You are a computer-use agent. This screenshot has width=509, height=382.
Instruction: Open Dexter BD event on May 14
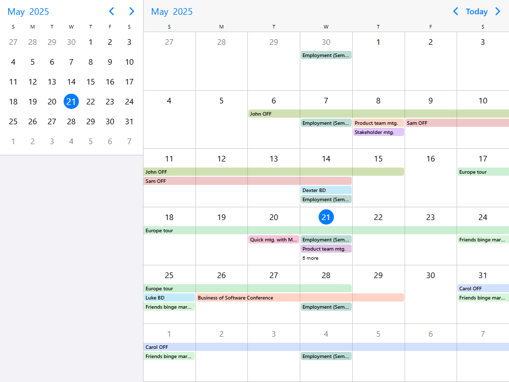[x=326, y=190]
